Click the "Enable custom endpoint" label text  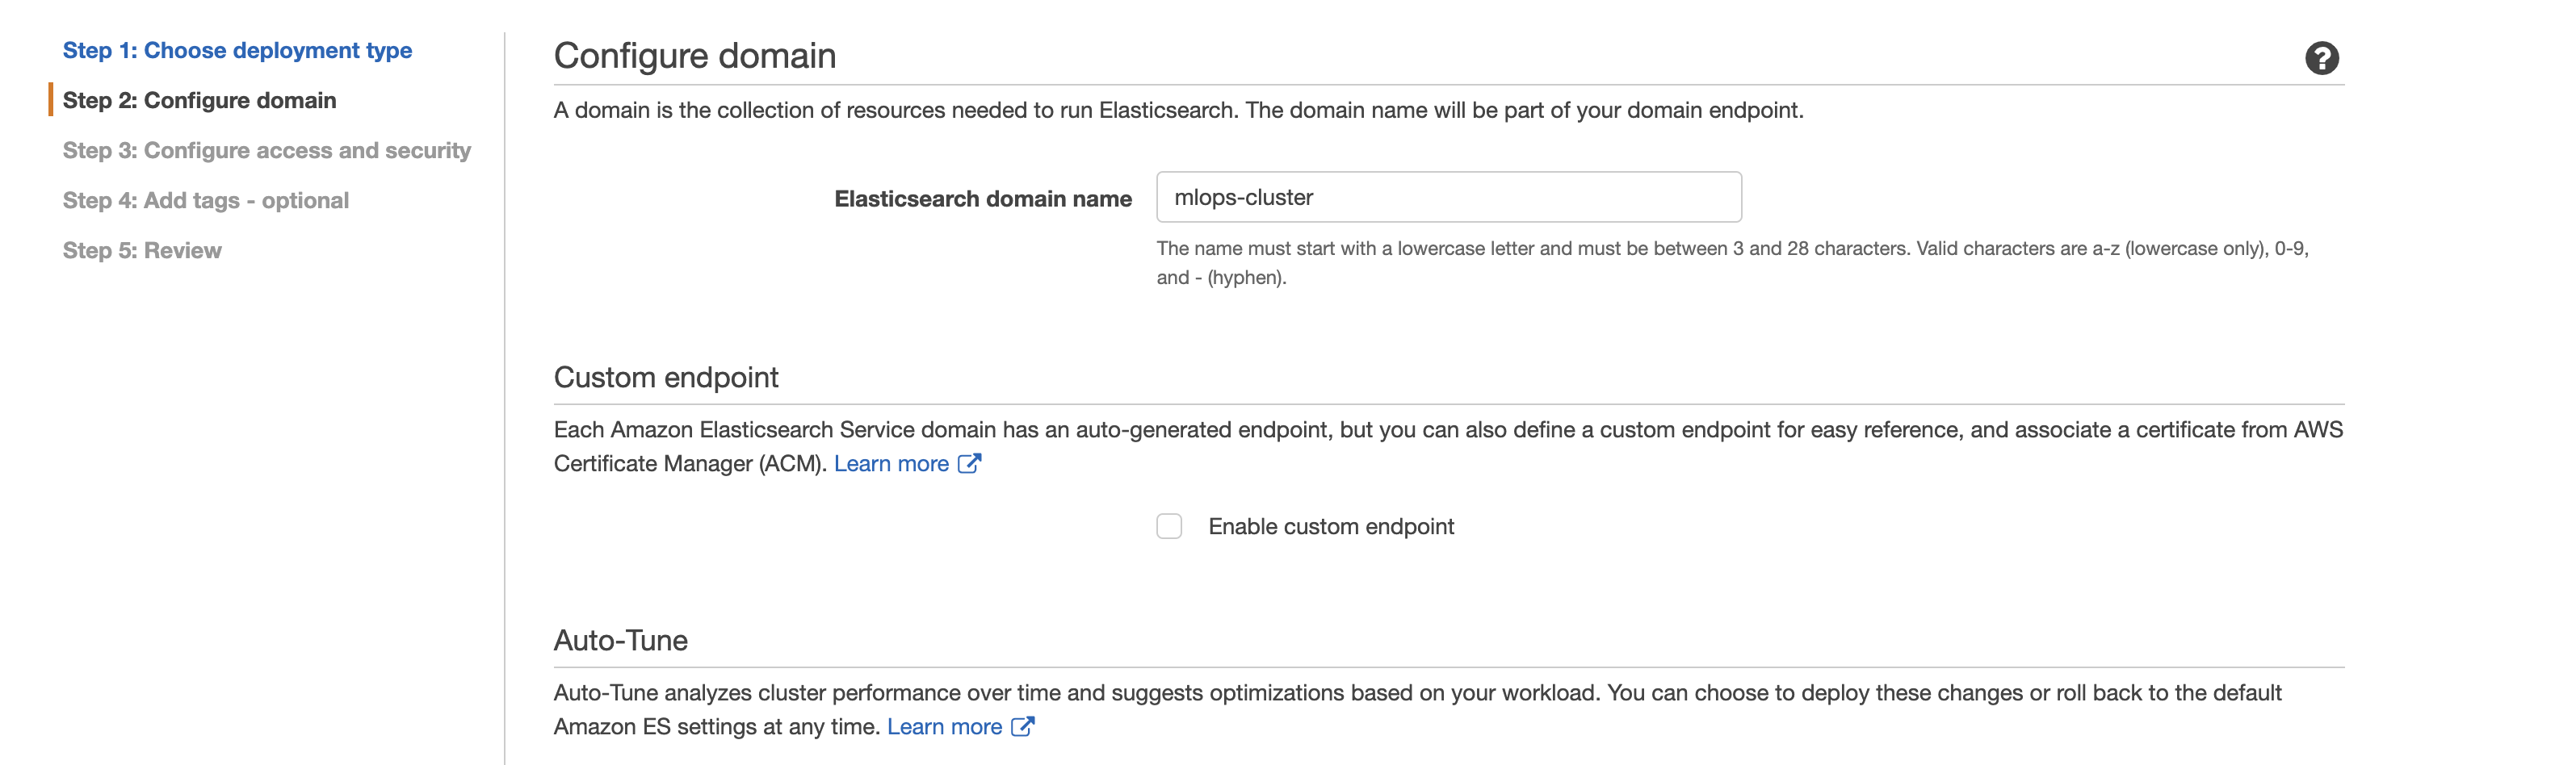(1330, 526)
